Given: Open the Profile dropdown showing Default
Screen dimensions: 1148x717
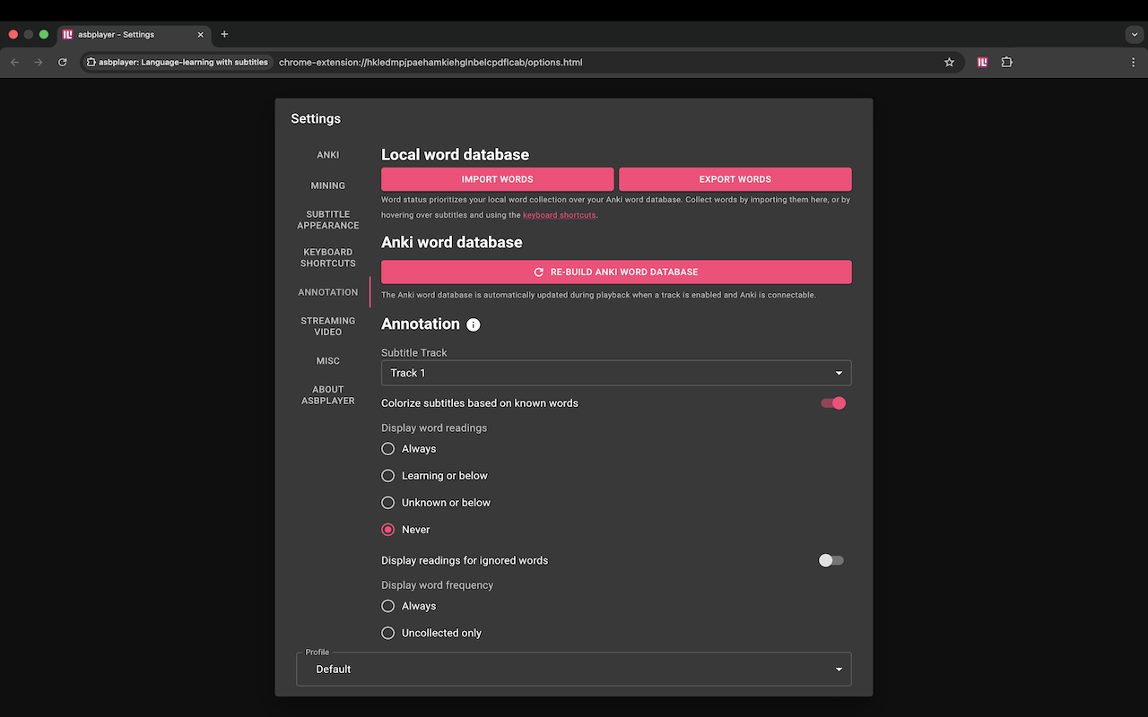Looking at the screenshot, I should 574,669.
